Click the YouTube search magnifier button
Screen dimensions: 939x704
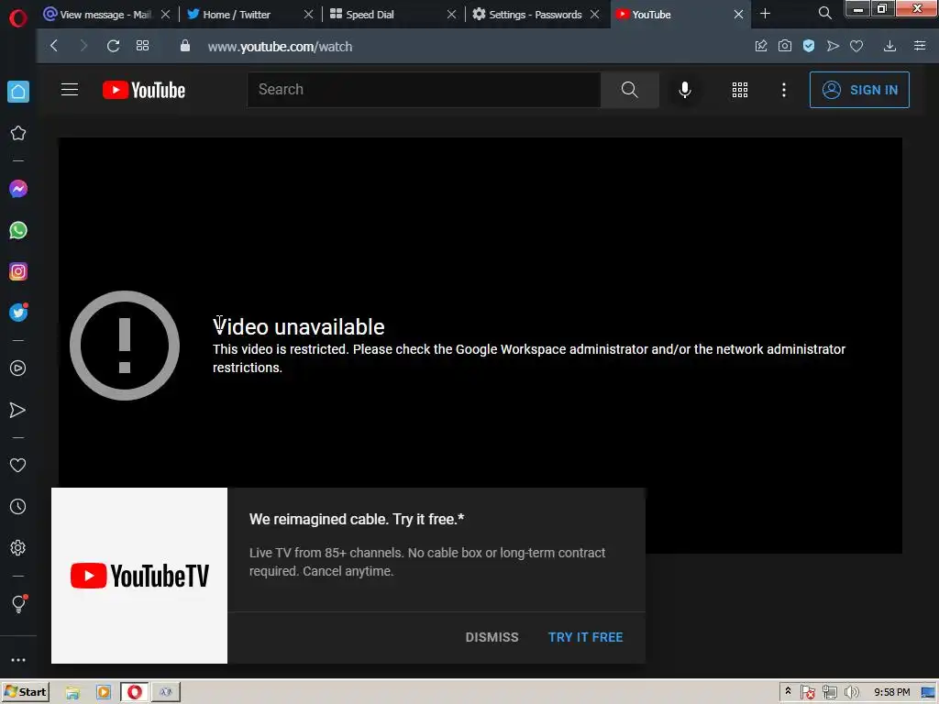(629, 90)
